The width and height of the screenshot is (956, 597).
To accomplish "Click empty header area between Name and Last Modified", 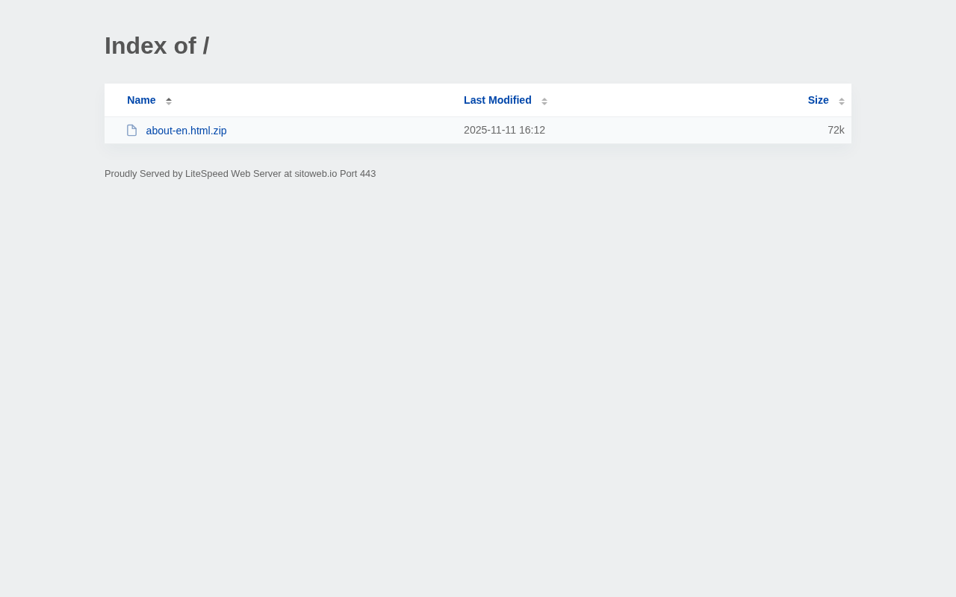I will click(x=314, y=100).
